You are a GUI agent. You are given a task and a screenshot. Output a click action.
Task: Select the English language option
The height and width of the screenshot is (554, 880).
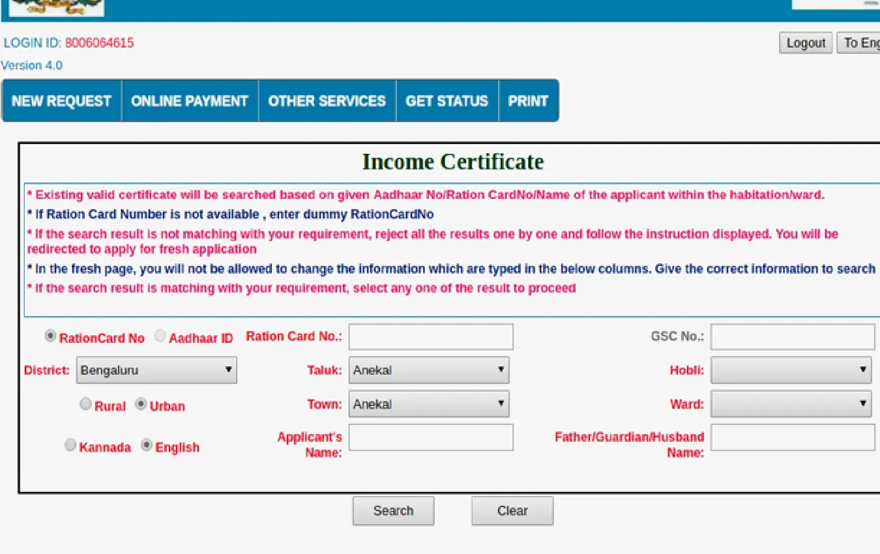(x=147, y=445)
